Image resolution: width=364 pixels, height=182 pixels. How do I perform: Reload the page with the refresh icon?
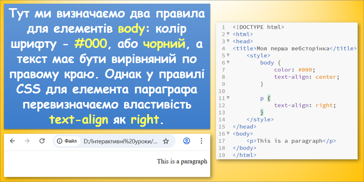42,141
